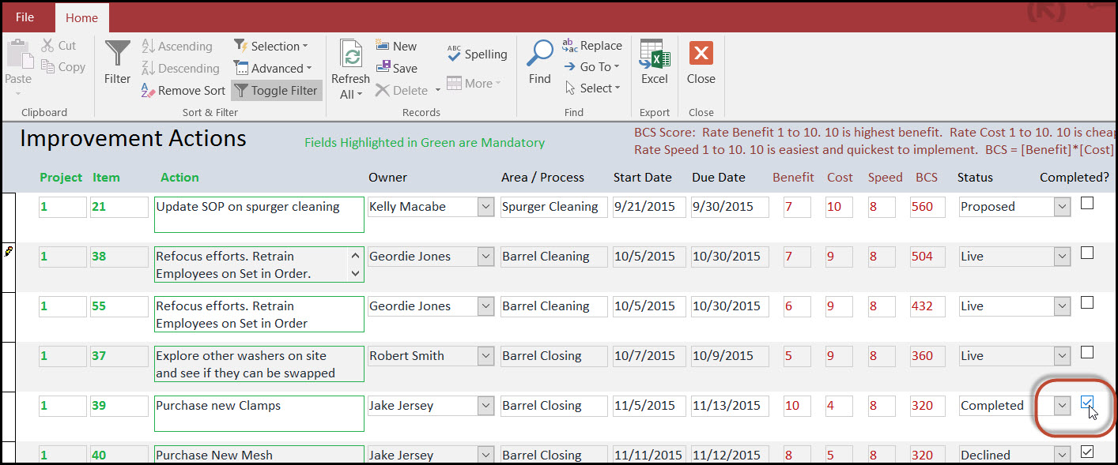Screen dimensions: 1118x465
Task: Sort records Ascending
Action: coord(177,47)
